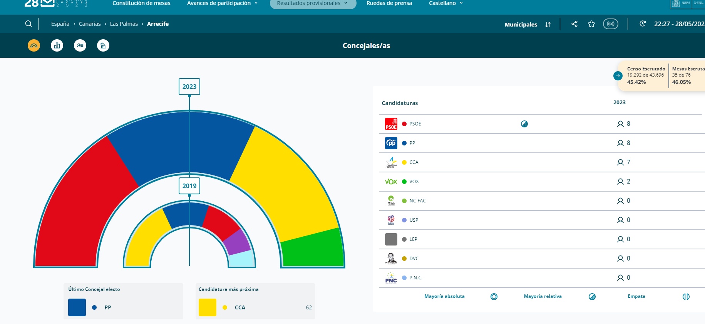The height and width of the screenshot is (324, 705).
Task: Switch to the bar chart view icon
Action: pyautogui.click(x=57, y=45)
